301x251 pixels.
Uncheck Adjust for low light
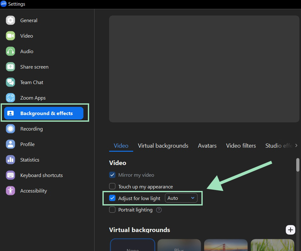(x=112, y=198)
